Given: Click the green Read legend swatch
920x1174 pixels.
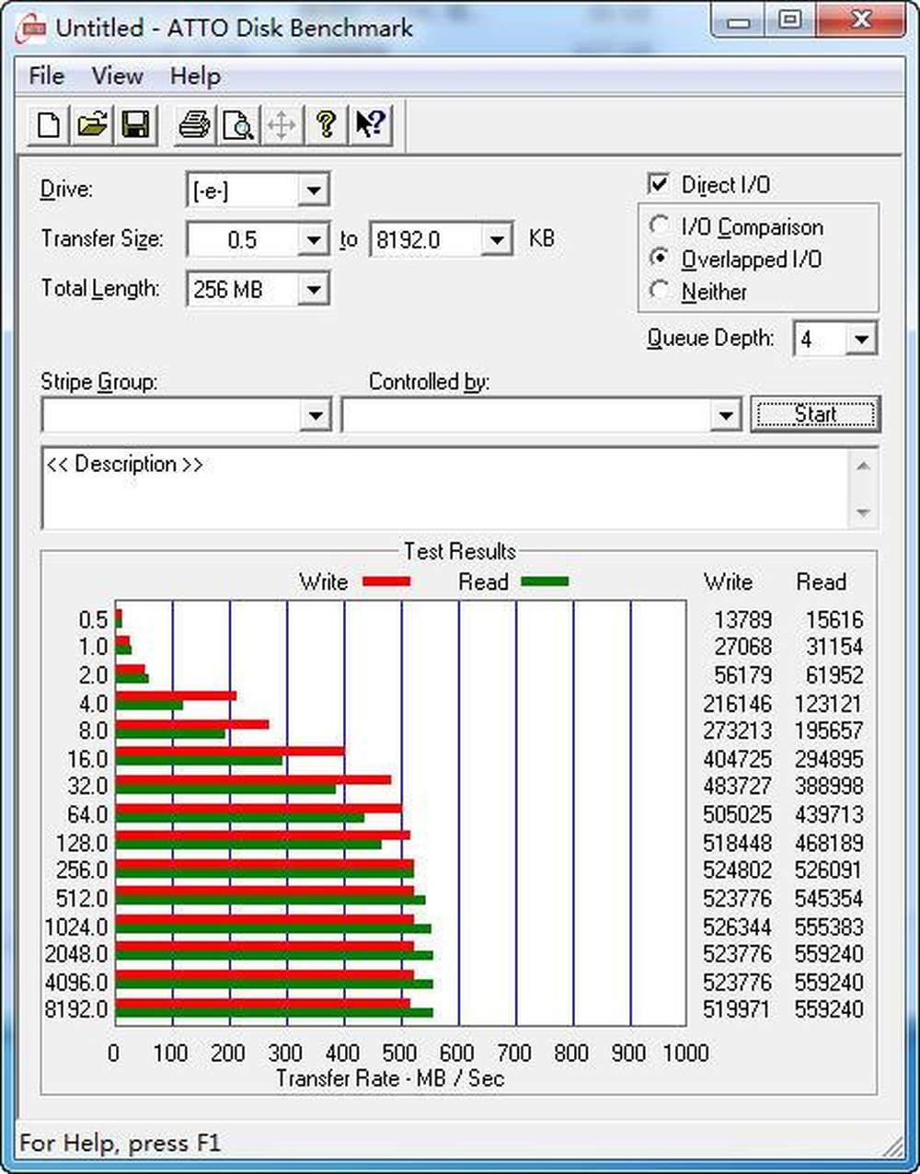Looking at the screenshot, I should (x=545, y=581).
